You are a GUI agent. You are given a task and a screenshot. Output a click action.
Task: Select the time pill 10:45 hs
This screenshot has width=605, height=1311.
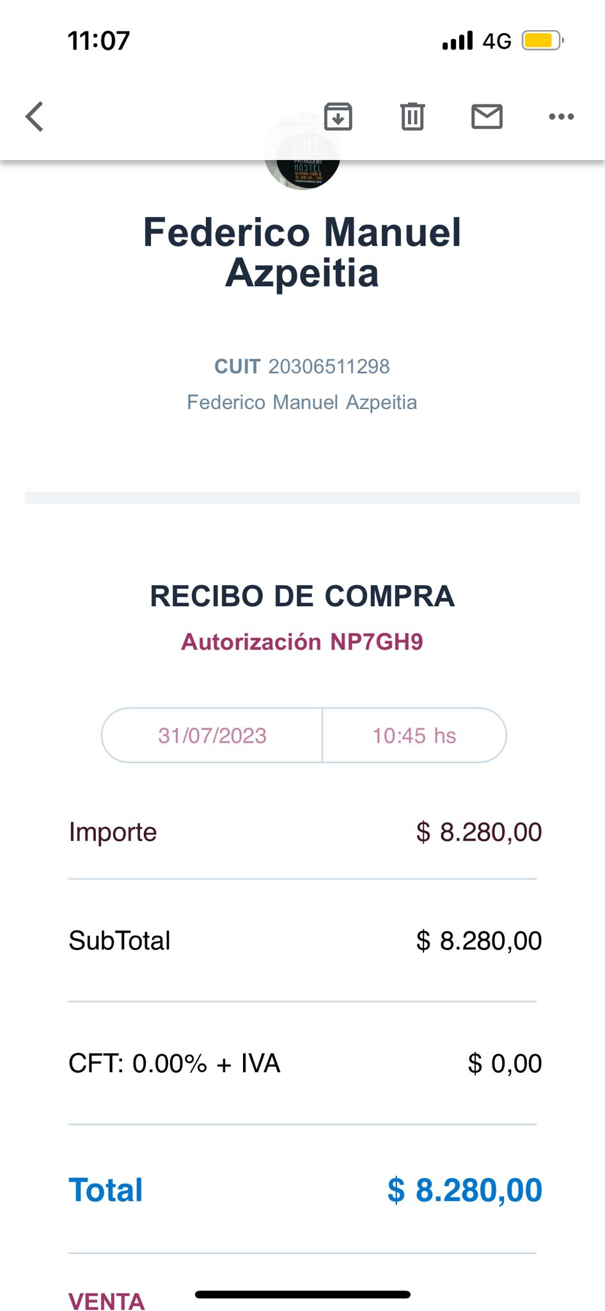tap(414, 736)
